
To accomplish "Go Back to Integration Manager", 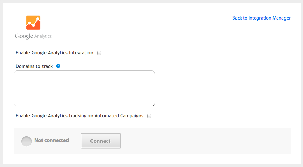I will [262, 18].
